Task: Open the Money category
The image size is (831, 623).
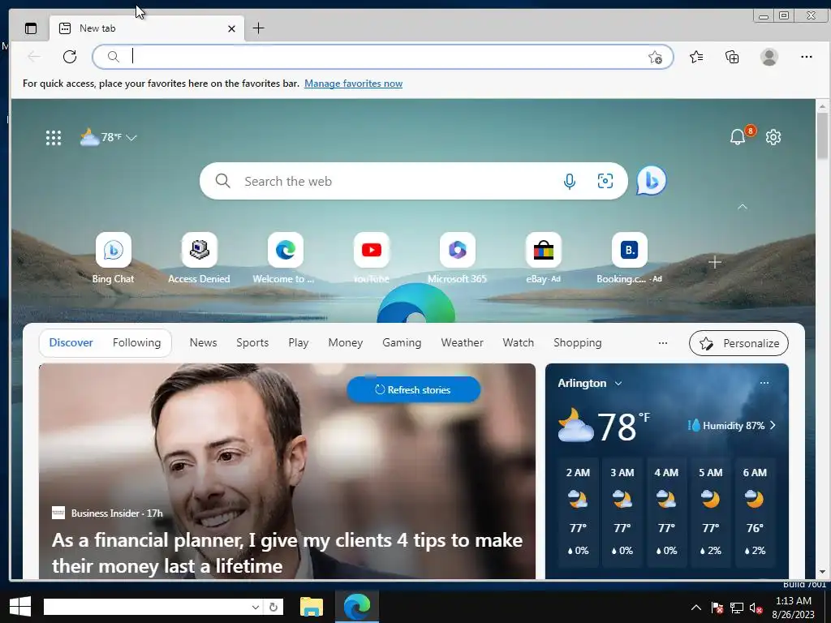Action: click(346, 343)
